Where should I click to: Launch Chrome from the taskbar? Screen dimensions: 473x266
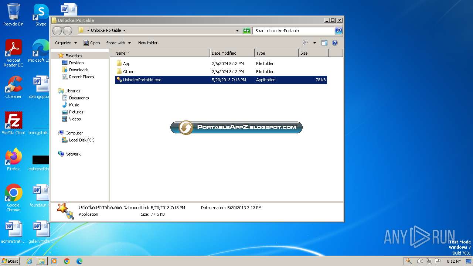[x=67, y=261]
